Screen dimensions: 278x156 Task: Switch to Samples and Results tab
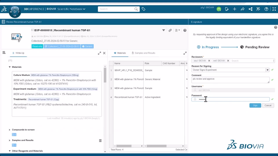[x=143, y=53]
